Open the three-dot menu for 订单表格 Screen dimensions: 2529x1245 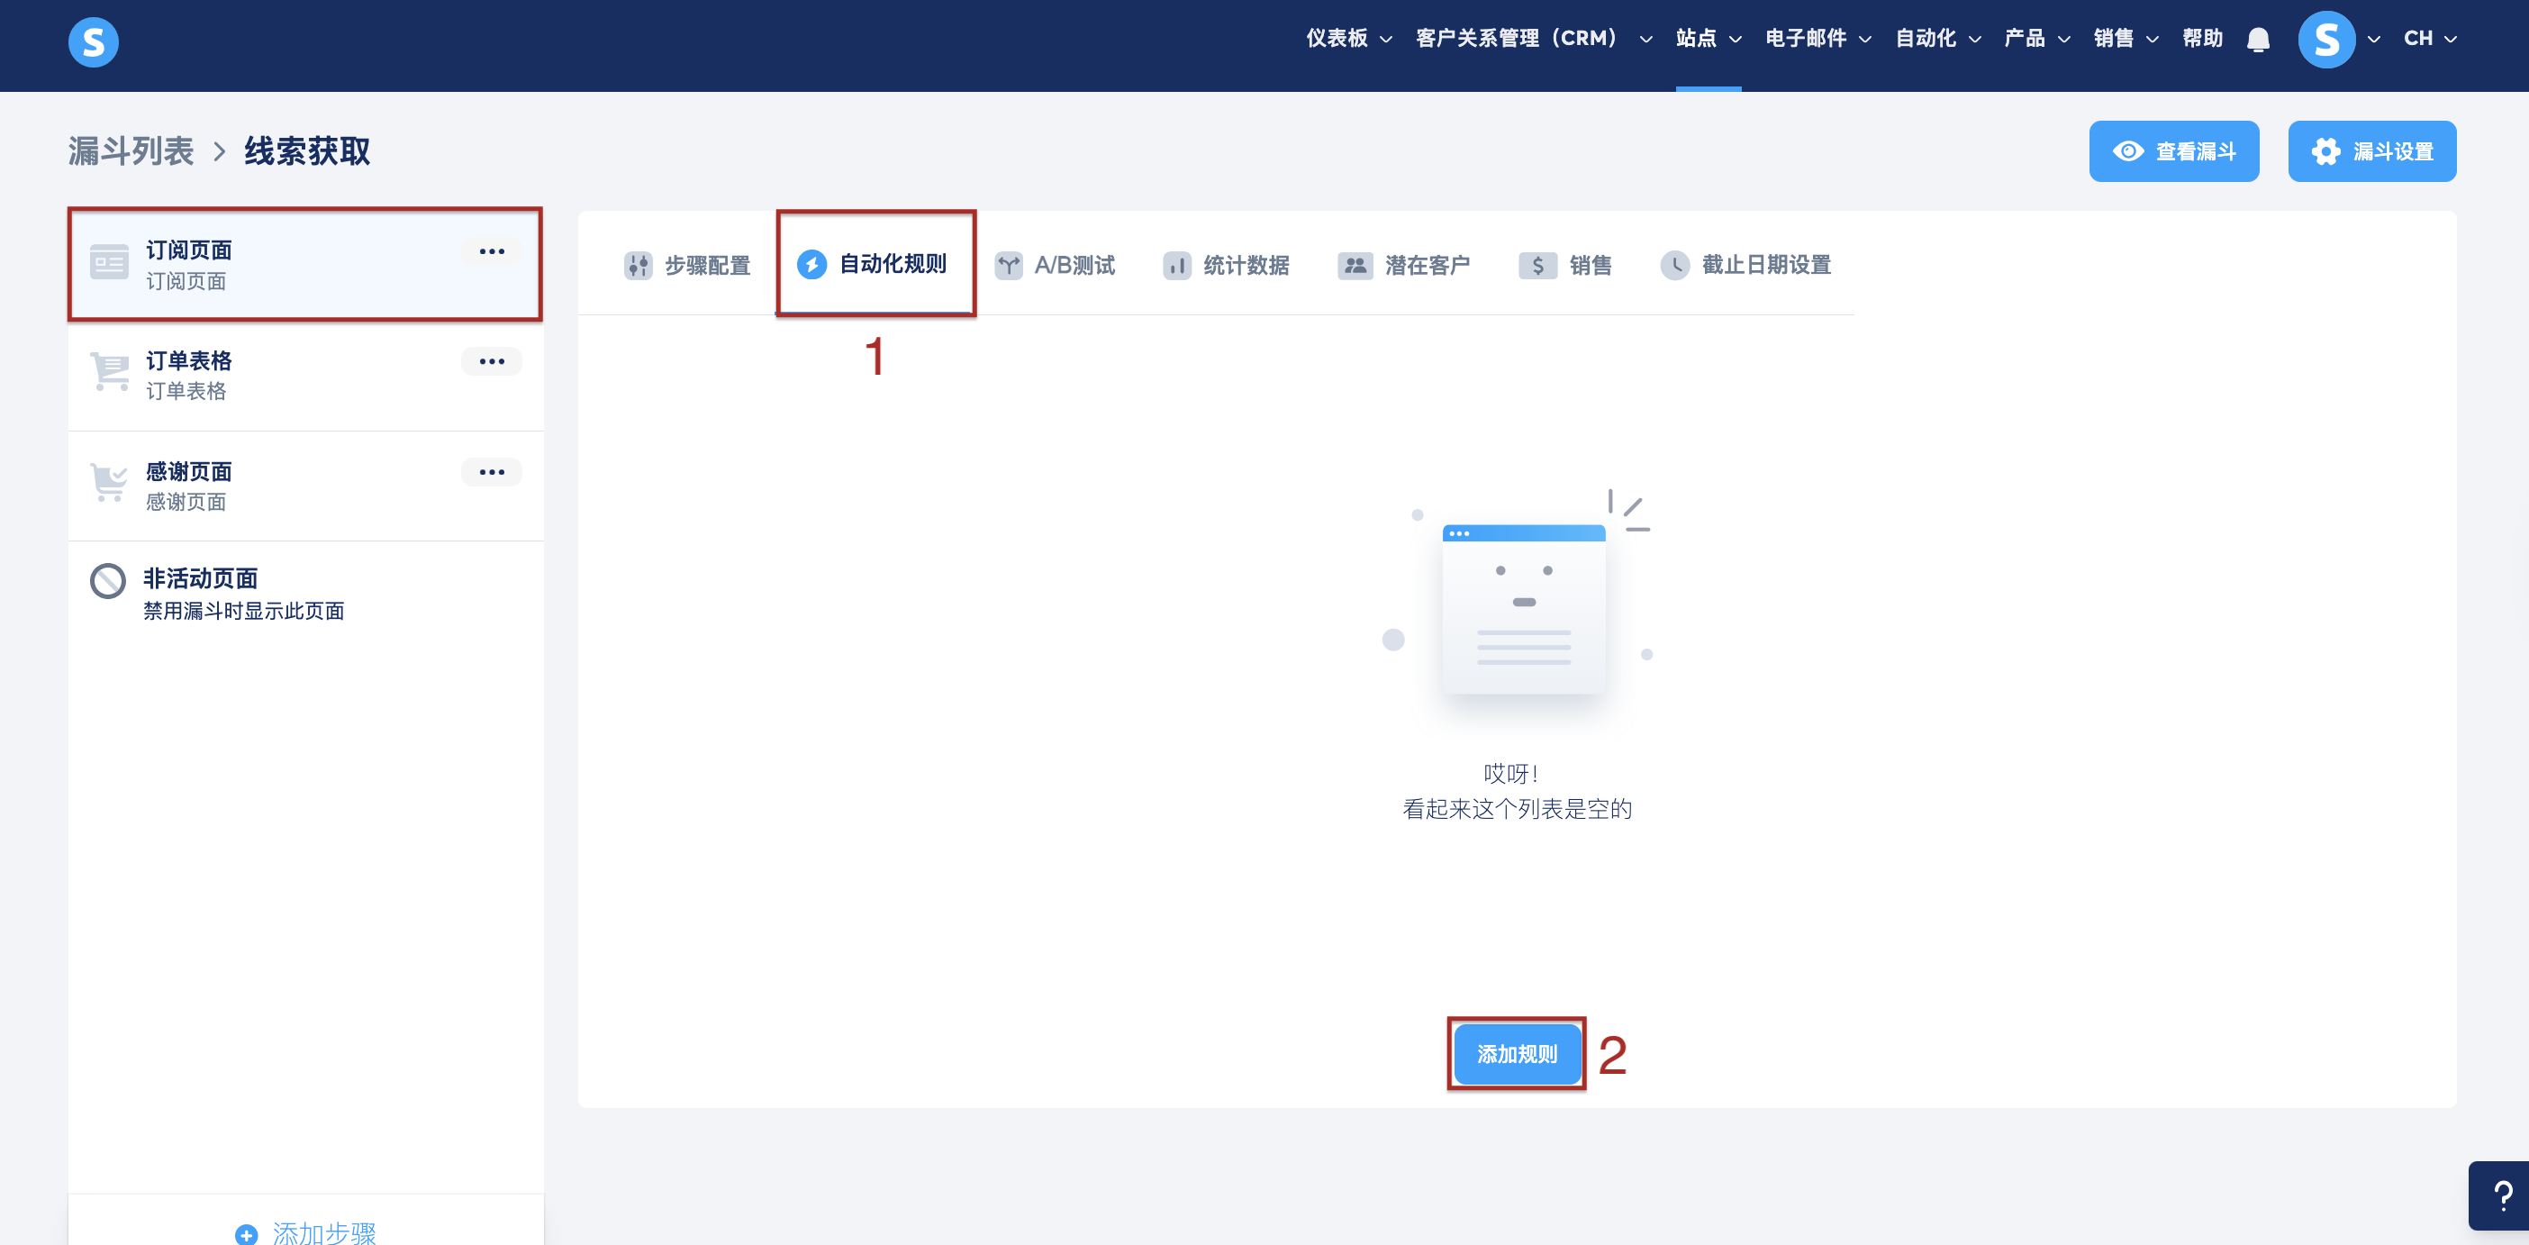pyautogui.click(x=492, y=362)
